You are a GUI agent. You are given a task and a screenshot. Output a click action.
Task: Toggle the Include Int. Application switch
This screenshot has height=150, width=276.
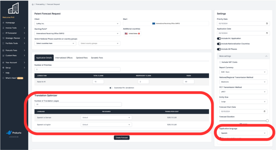(219, 38)
